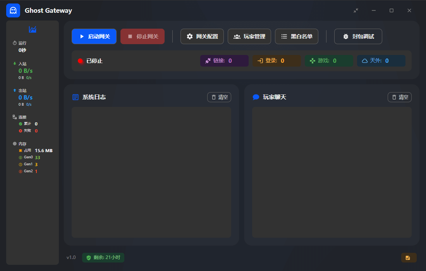Image resolution: width=426 pixels, height=271 pixels.
Task: Click the green 游戏 game counter badge
Action: click(x=329, y=61)
